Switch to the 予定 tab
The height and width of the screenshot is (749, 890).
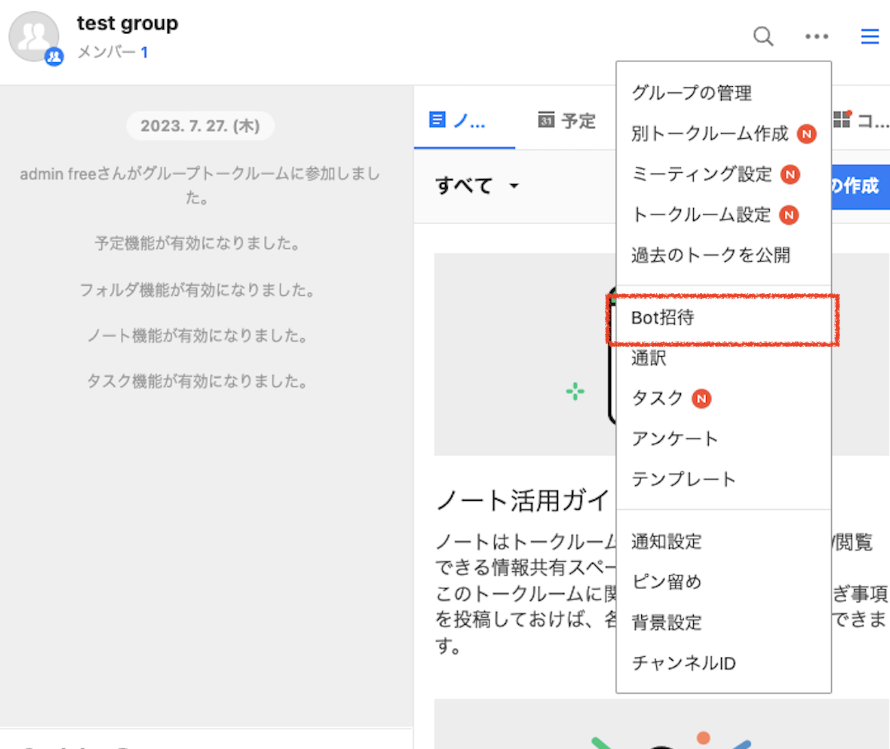click(566, 120)
